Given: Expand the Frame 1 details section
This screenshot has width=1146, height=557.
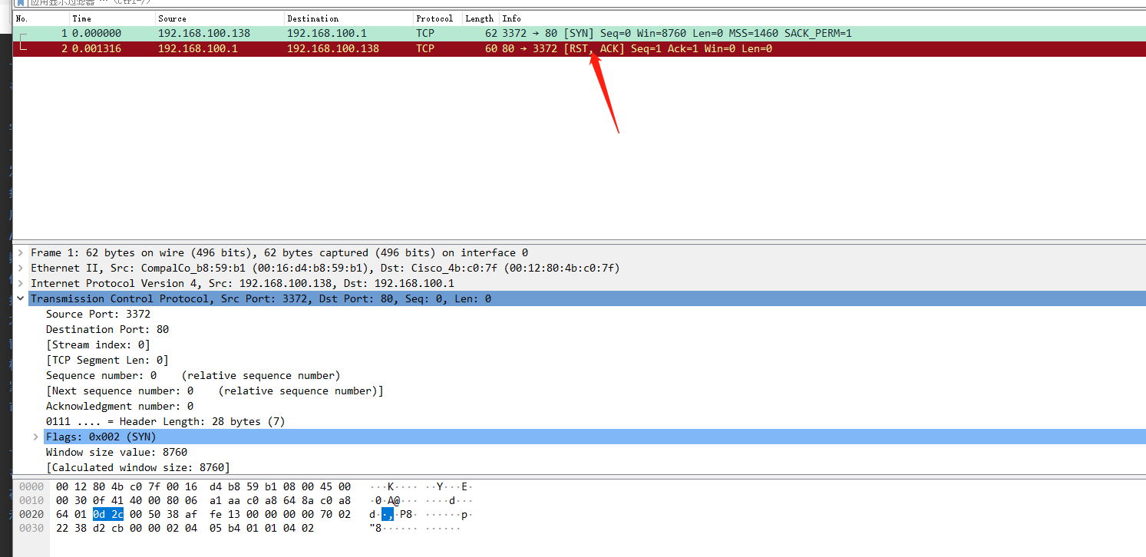Looking at the screenshot, I should (20, 252).
